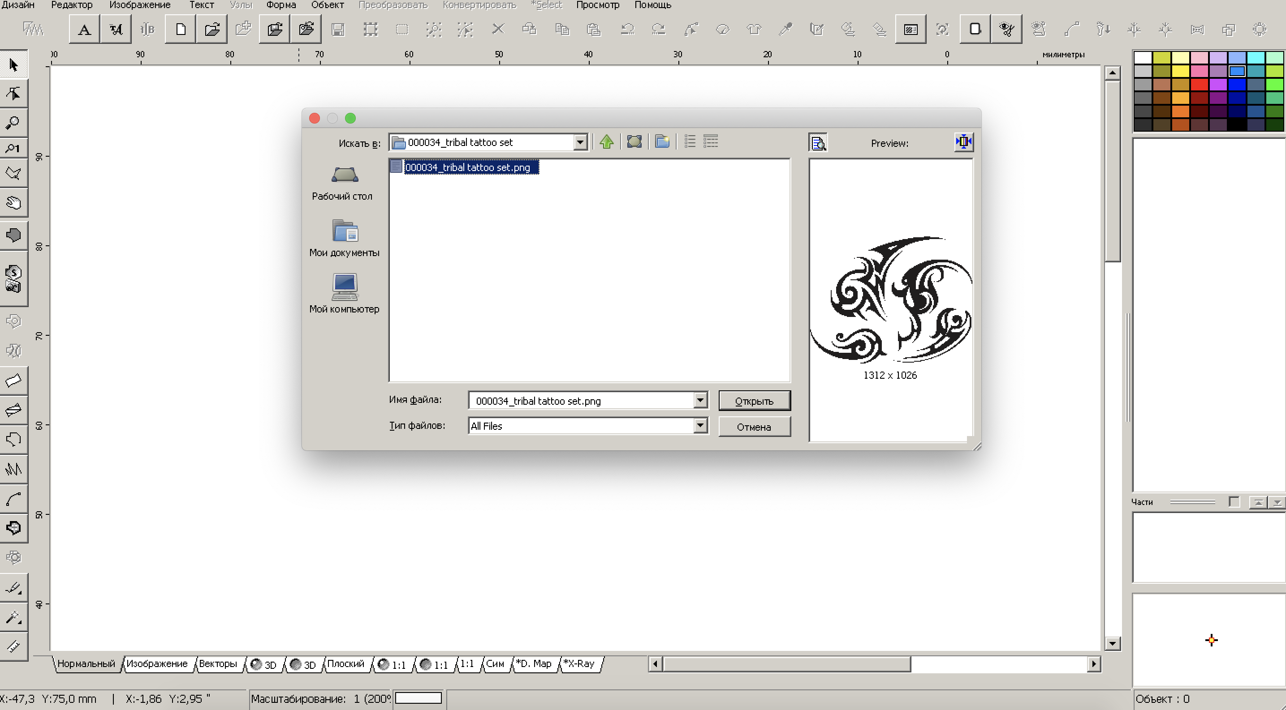Click the green up-folder arrow icon
The image size is (1286, 710).
[607, 142]
